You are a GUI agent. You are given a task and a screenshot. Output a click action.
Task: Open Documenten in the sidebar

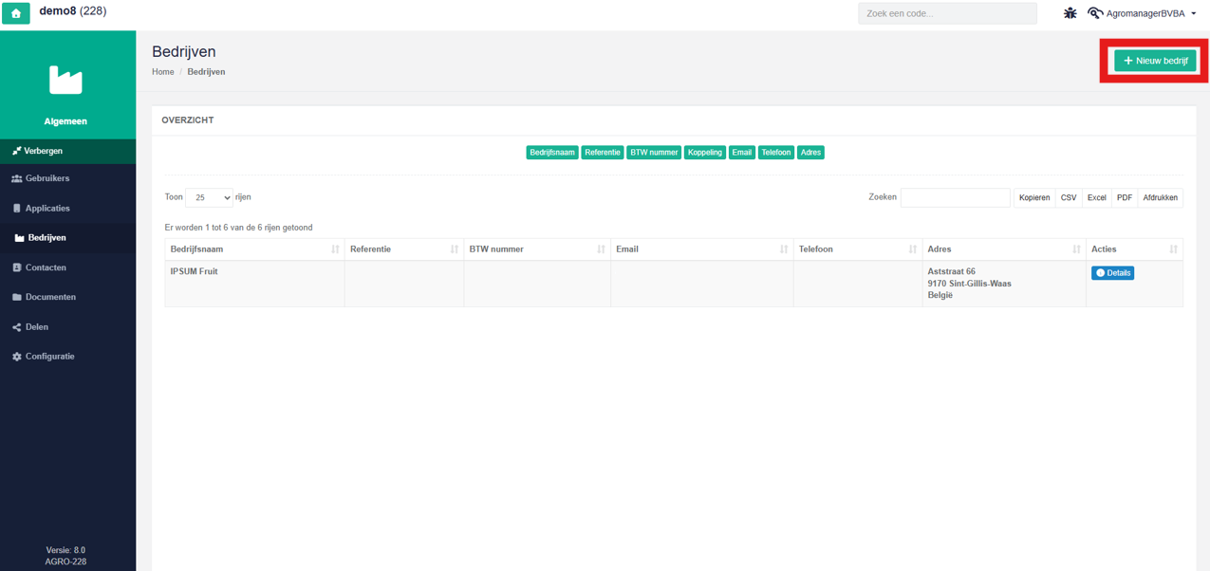click(x=67, y=297)
